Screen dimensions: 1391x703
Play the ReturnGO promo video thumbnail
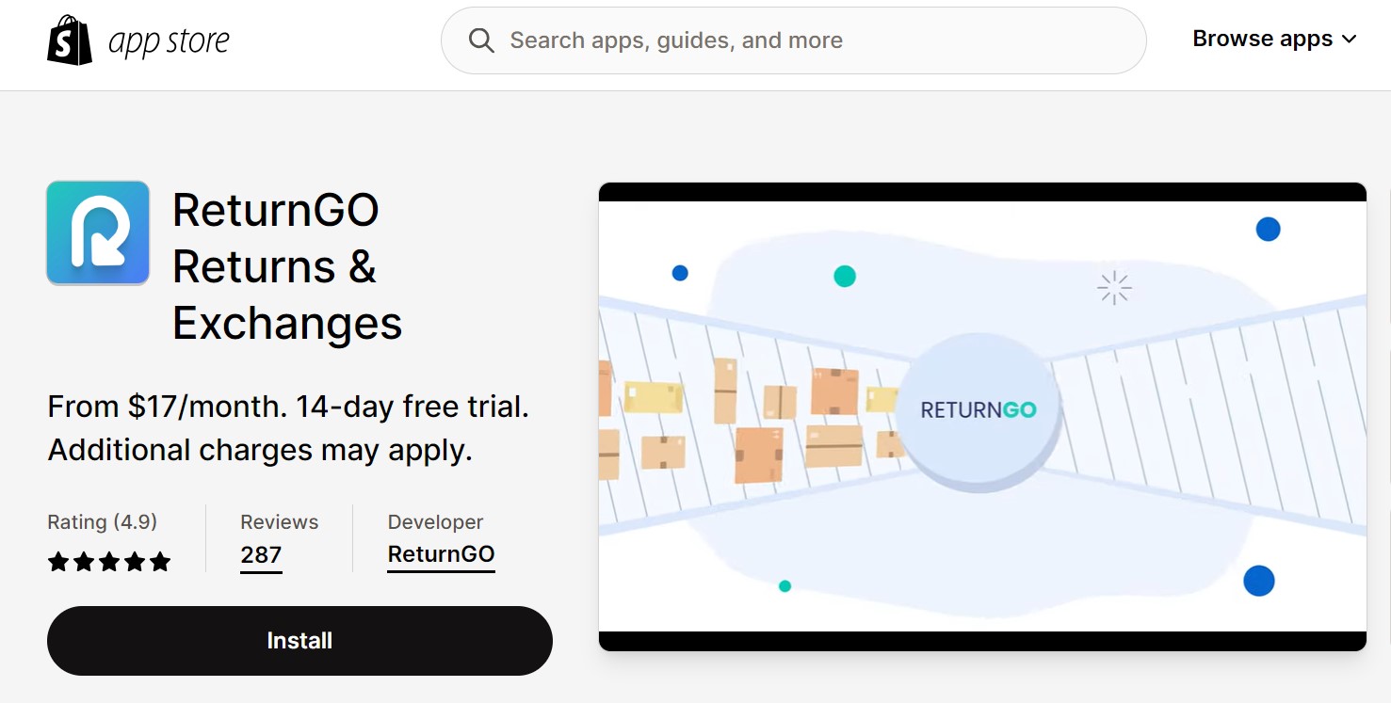[982, 416]
